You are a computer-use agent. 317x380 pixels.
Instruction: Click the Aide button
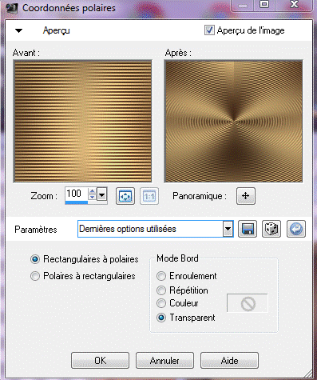(229, 361)
